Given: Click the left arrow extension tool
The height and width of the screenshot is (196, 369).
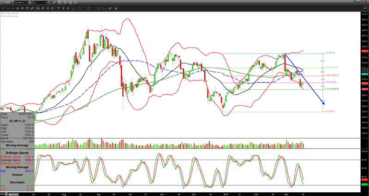Looking at the screenshot, I should (x=79, y=8).
